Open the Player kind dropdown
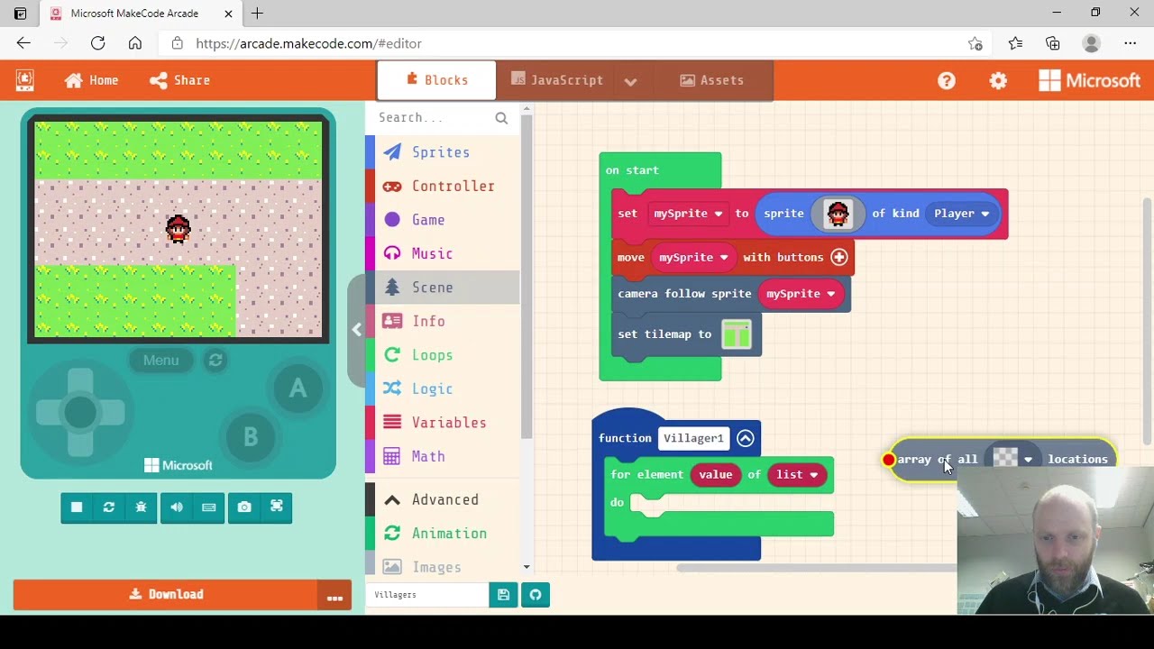The width and height of the screenshot is (1154, 649). [x=961, y=214]
